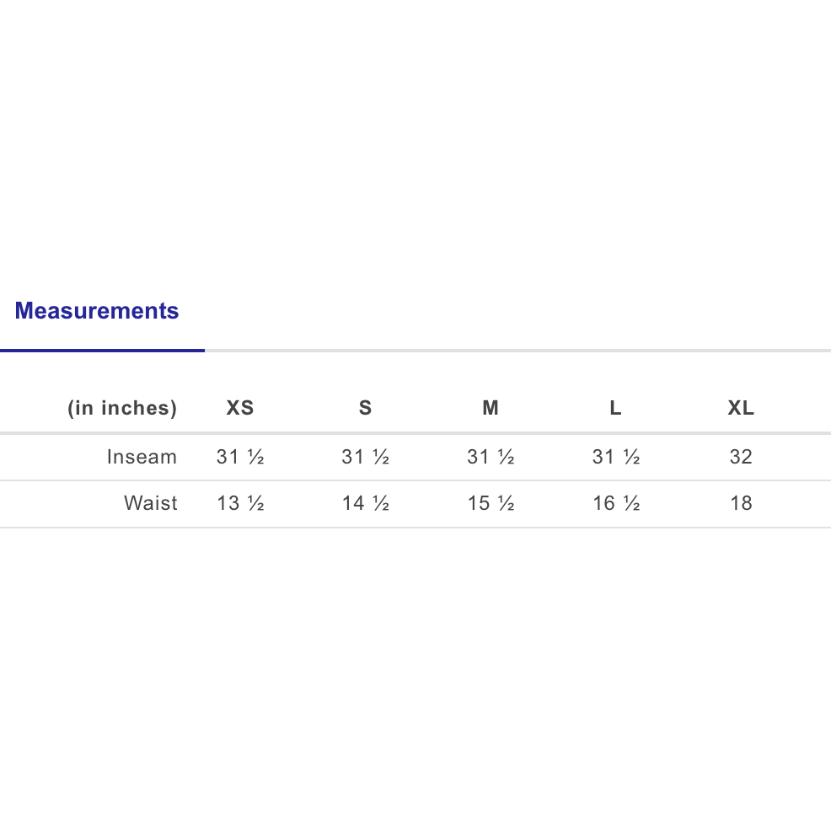
Task: Click the Waist row label
Action: [x=151, y=503]
